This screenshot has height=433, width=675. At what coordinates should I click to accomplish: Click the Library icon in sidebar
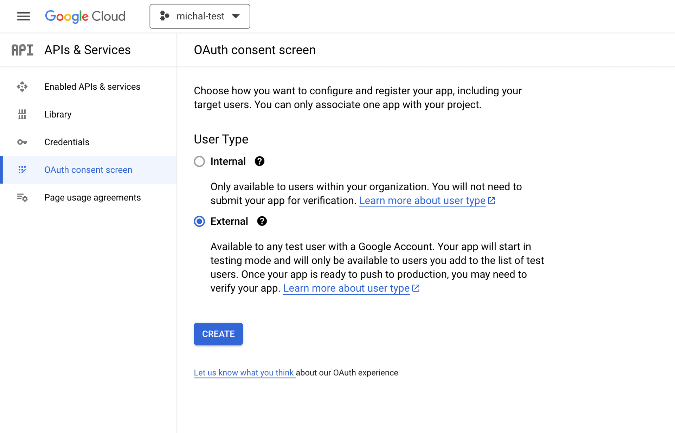22,114
